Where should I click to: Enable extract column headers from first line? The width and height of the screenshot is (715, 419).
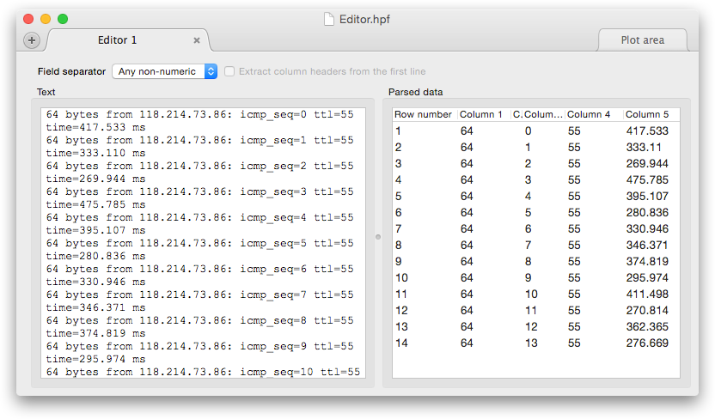pos(230,71)
